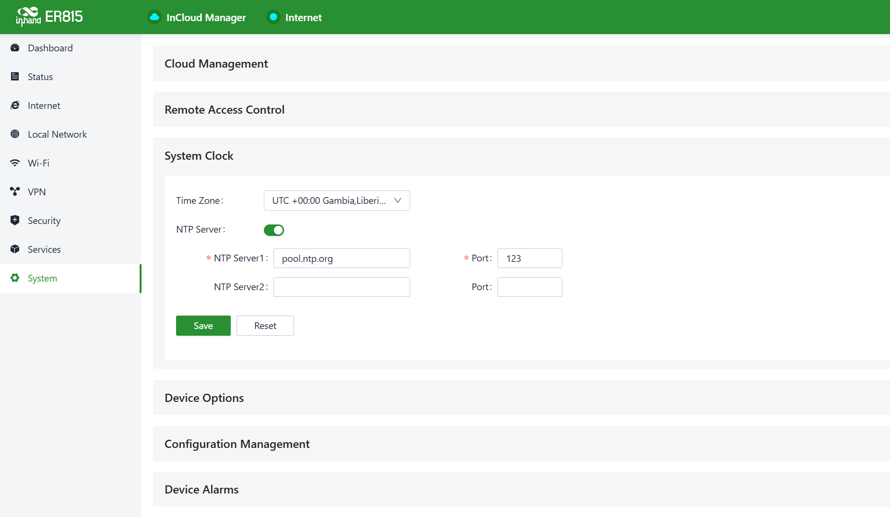Image resolution: width=890 pixels, height=517 pixels.
Task: Click the Services cube icon in sidebar
Action: point(15,249)
